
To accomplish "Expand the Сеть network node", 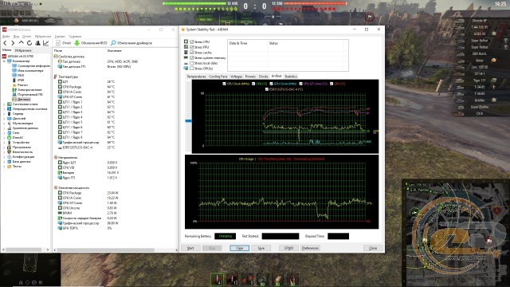I will pos(4,133).
